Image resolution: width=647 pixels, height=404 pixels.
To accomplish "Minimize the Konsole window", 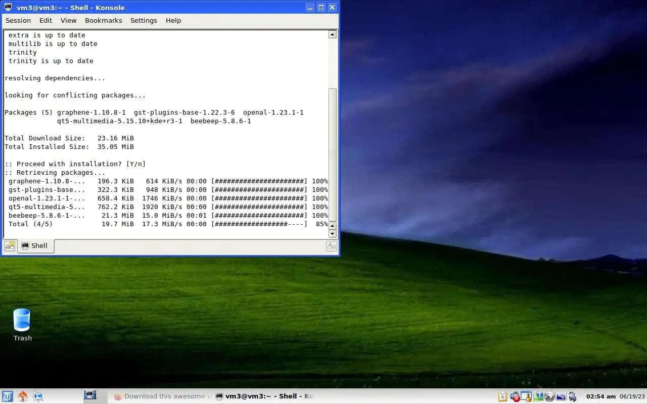I will pos(310,8).
